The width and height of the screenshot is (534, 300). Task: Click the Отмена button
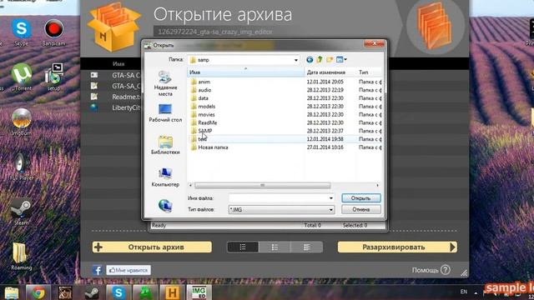(x=361, y=209)
